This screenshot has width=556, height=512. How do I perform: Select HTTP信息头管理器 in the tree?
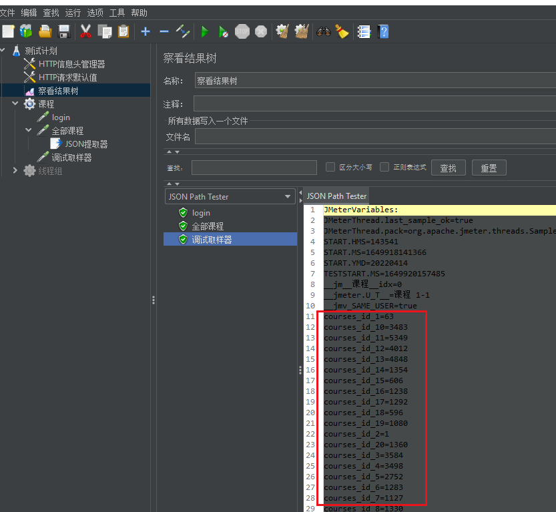[71, 64]
